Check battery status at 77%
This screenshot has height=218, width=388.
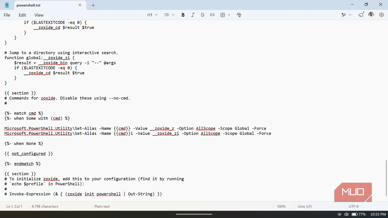359,214
